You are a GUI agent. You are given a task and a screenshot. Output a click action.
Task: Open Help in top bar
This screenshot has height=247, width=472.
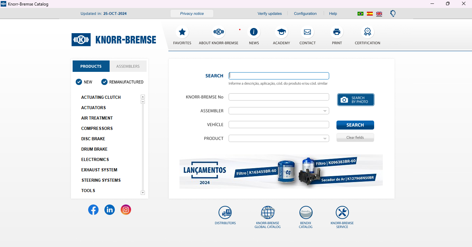click(333, 14)
